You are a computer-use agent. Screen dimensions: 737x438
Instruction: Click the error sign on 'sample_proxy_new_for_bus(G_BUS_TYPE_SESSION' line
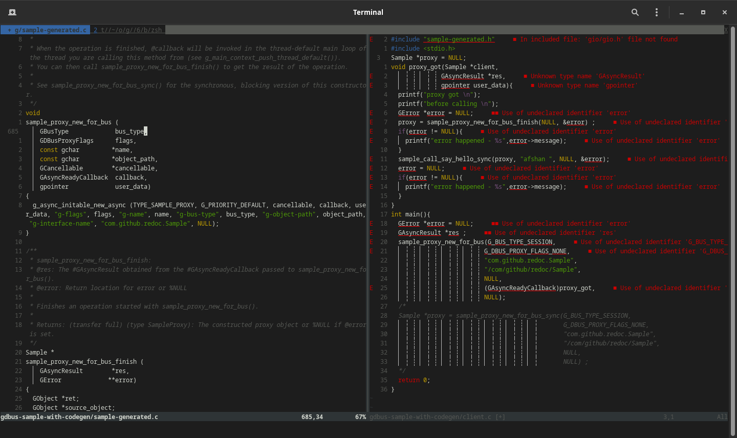click(x=372, y=242)
